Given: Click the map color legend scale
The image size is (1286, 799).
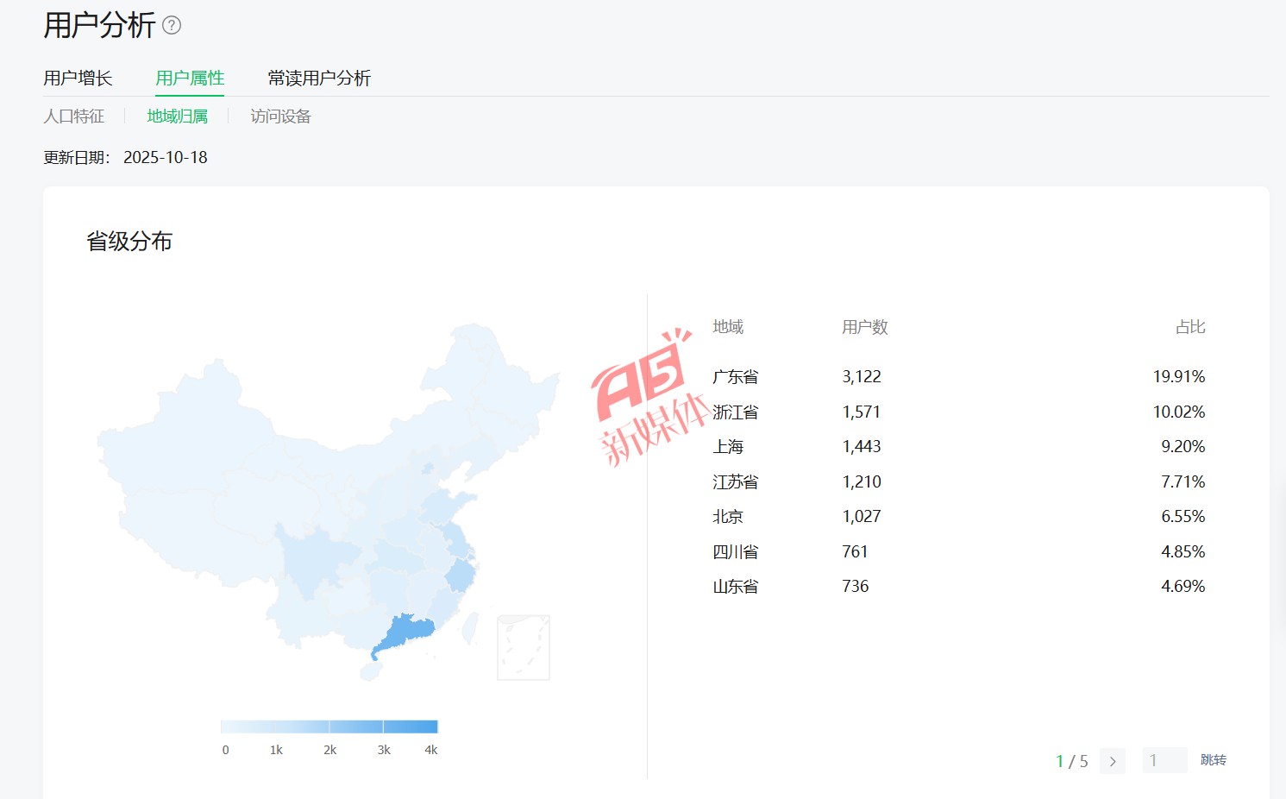Looking at the screenshot, I should point(329,727).
